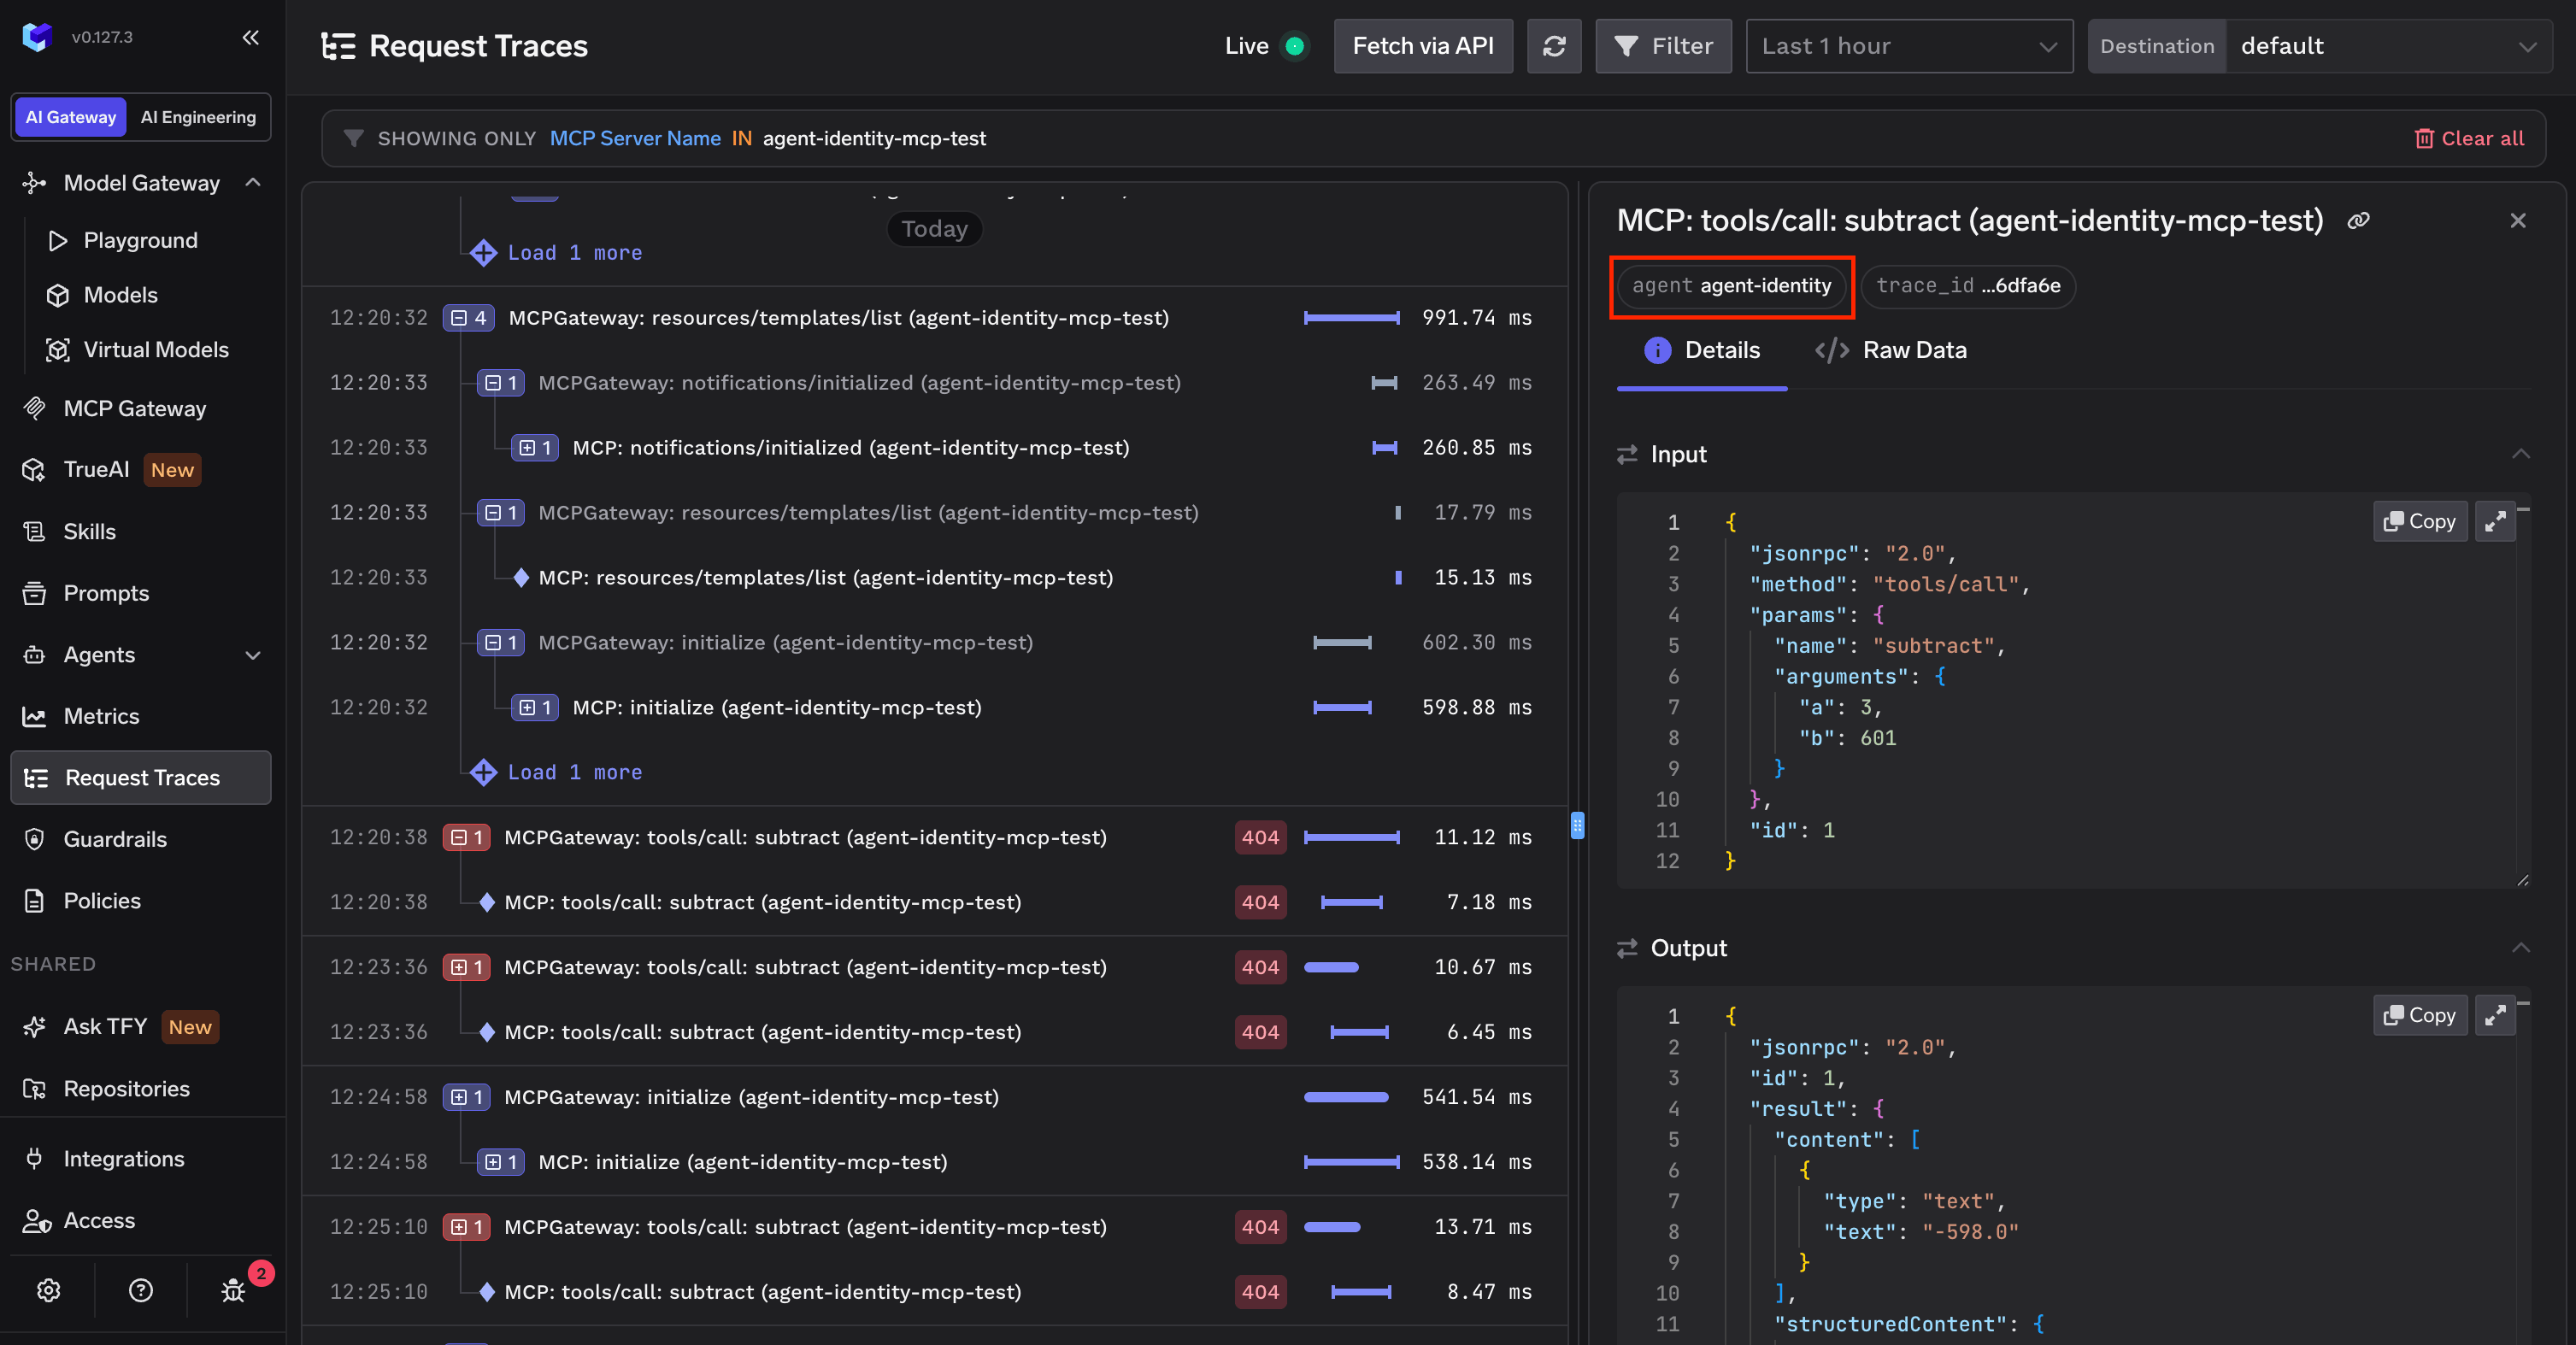Image resolution: width=2576 pixels, height=1345 pixels.
Task: Open Repositories page
Action: [126, 1088]
